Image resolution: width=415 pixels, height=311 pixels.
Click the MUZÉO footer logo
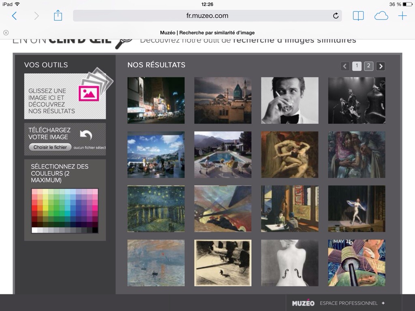point(303,303)
